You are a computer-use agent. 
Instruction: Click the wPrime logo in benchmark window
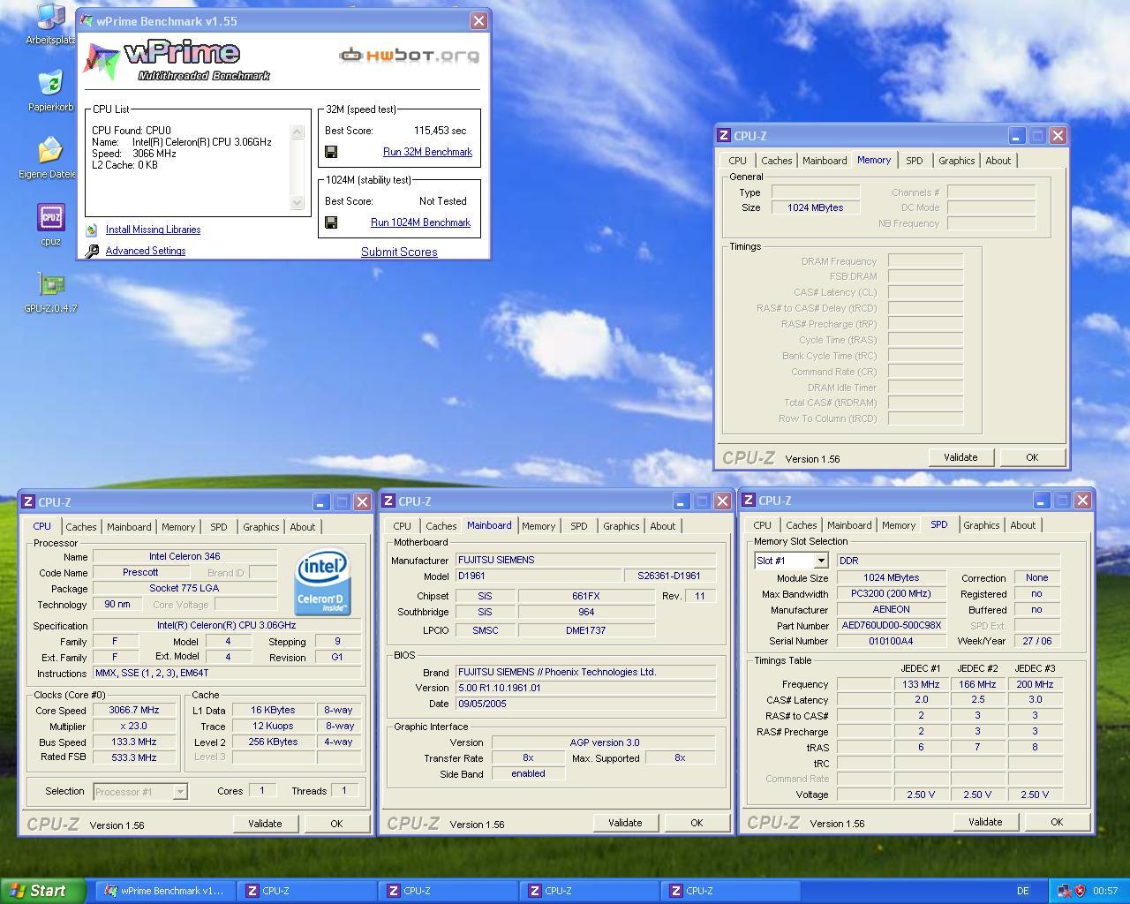[177, 60]
